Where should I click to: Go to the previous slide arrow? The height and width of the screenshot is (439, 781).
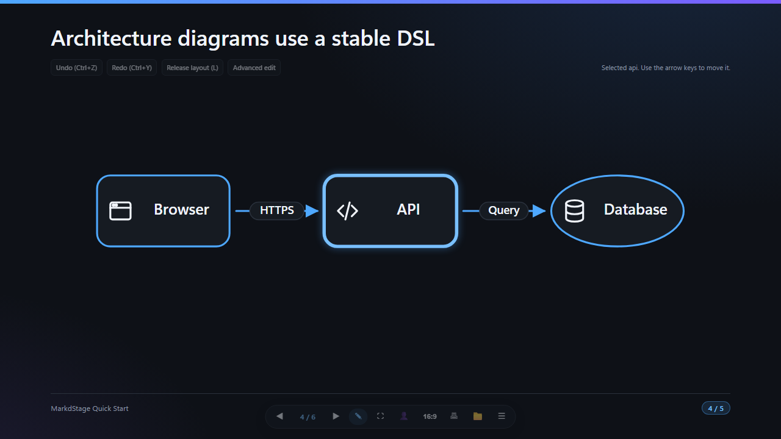tap(279, 416)
